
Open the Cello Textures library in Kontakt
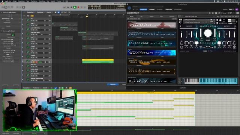pyautogui.click(x=151, y=71)
